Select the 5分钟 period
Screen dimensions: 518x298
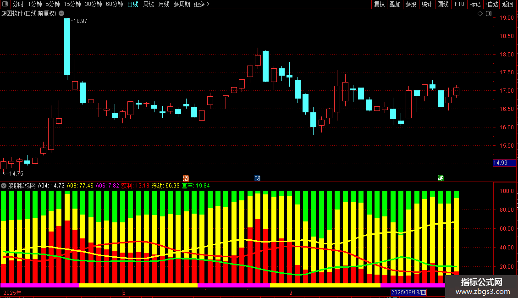coord(53,4)
